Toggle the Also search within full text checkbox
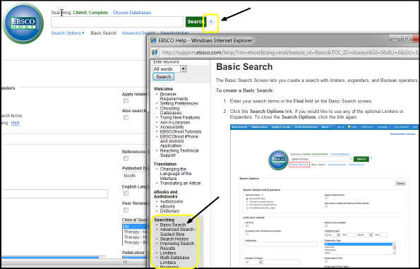420x269 pixels. pyautogui.click(x=126, y=117)
